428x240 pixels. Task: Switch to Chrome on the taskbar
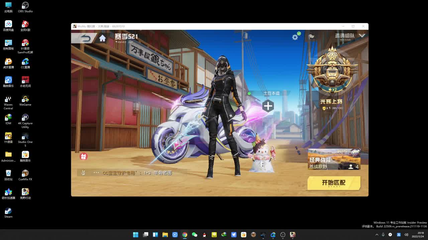click(185, 235)
